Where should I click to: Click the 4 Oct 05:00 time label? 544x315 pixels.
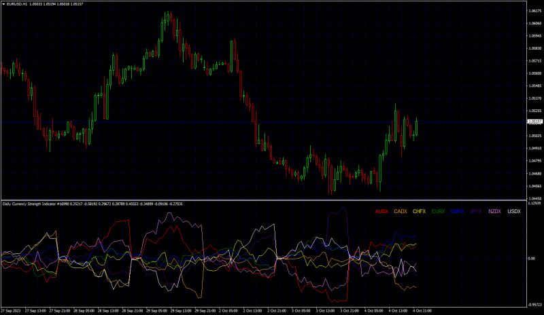374,311
